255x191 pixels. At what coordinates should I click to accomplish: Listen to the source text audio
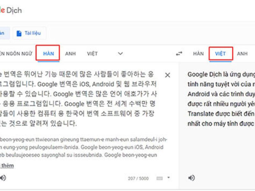[x=3, y=178]
